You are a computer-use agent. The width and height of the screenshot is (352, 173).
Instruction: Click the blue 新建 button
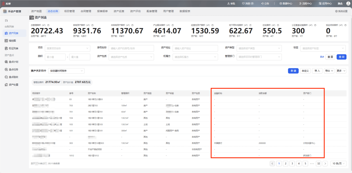[293, 71]
